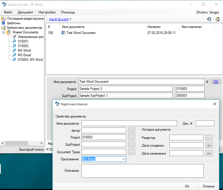This screenshot has height=190, width=223.
Task: Click the search icon beside MS Excel;
Action: 14,55
